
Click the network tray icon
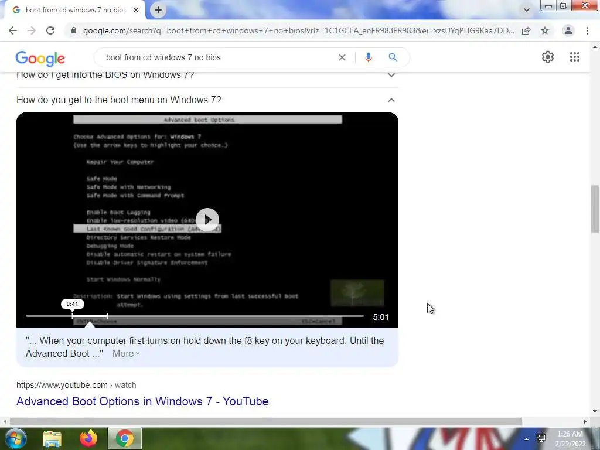click(541, 438)
